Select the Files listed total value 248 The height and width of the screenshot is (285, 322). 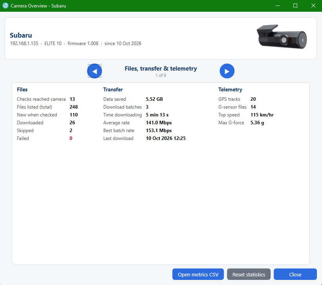click(74, 107)
